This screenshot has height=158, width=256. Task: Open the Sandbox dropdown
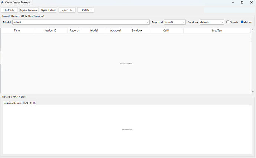click(211, 22)
